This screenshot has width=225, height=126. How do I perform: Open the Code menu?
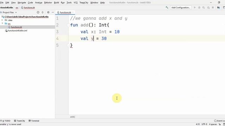pyautogui.click(x=30, y=2)
